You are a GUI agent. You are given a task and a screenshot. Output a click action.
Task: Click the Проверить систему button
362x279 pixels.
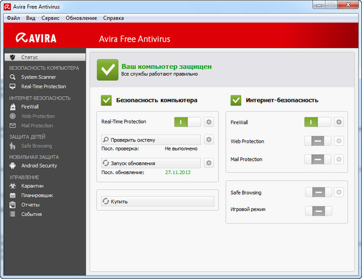pos(149,140)
